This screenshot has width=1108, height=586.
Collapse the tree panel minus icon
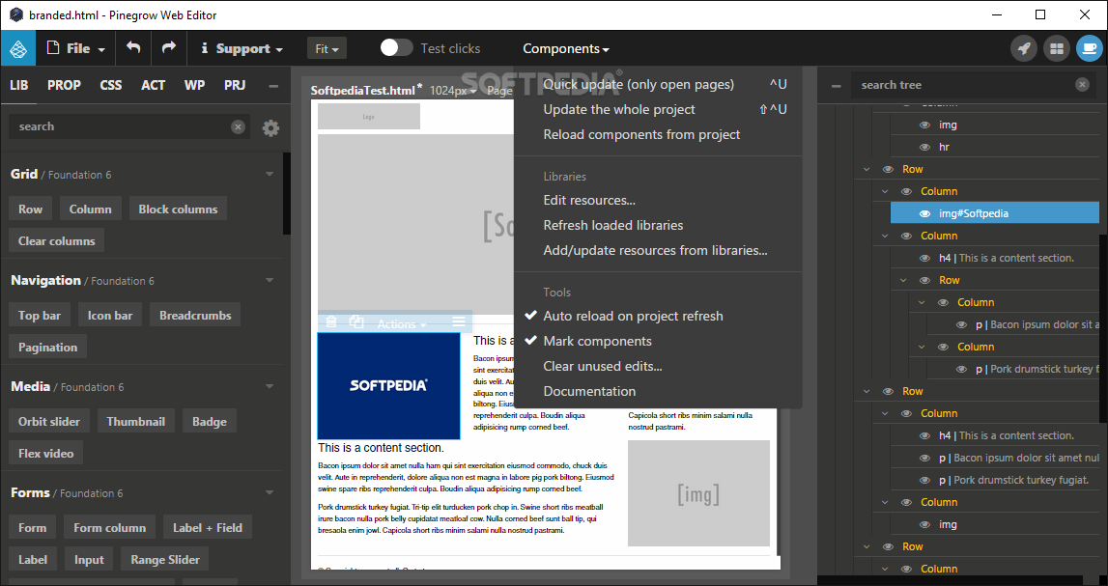point(836,85)
